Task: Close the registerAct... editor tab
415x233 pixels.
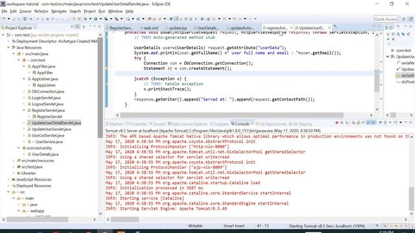Action: tap(291, 28)
